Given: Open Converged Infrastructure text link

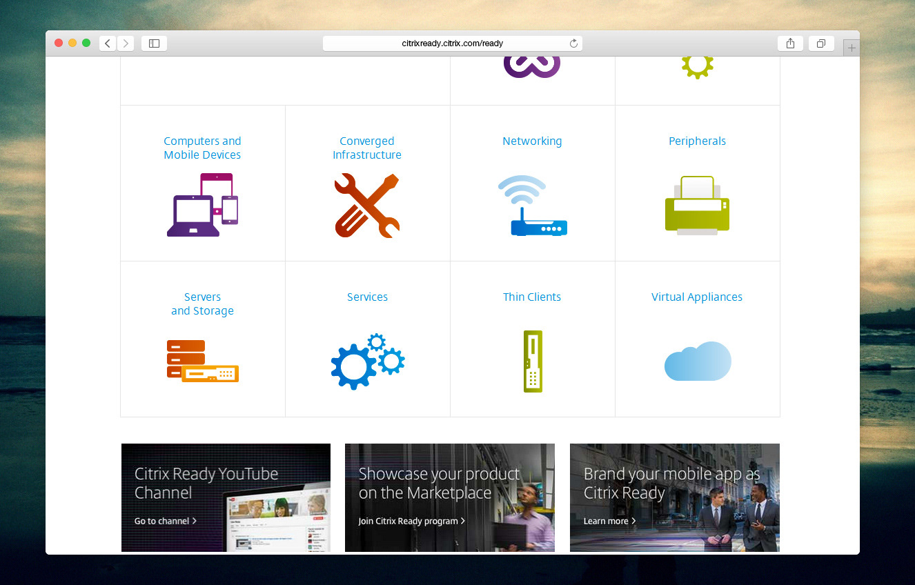Looking at the screenshot, I should (x=367, y=148).
